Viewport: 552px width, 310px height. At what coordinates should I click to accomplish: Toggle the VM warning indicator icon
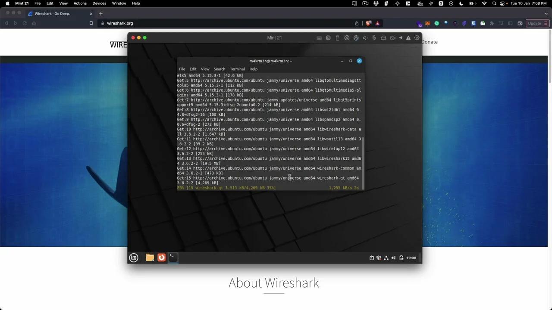coord(408,38)
